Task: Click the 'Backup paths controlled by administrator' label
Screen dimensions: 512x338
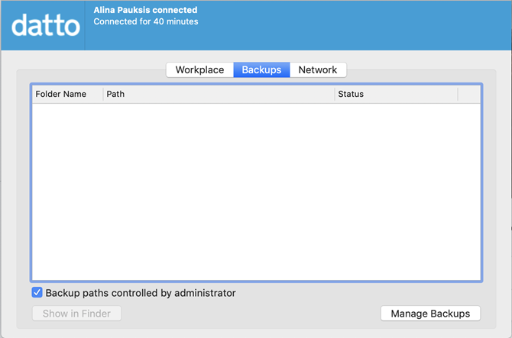Action: [141, 292]
